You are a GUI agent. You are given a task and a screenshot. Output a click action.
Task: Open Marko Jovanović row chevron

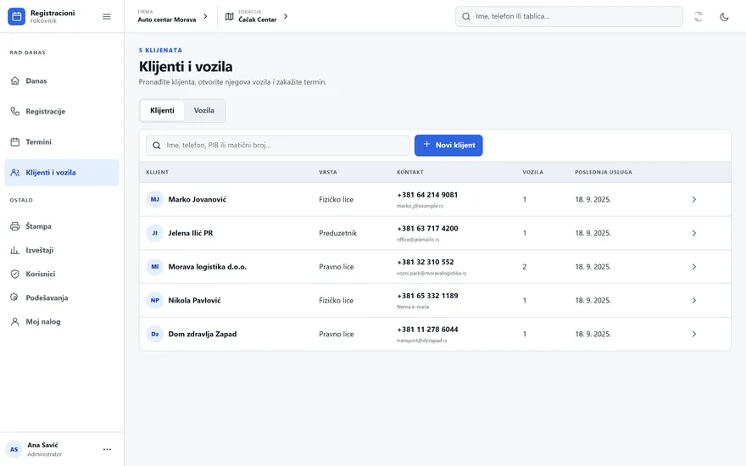694,199
